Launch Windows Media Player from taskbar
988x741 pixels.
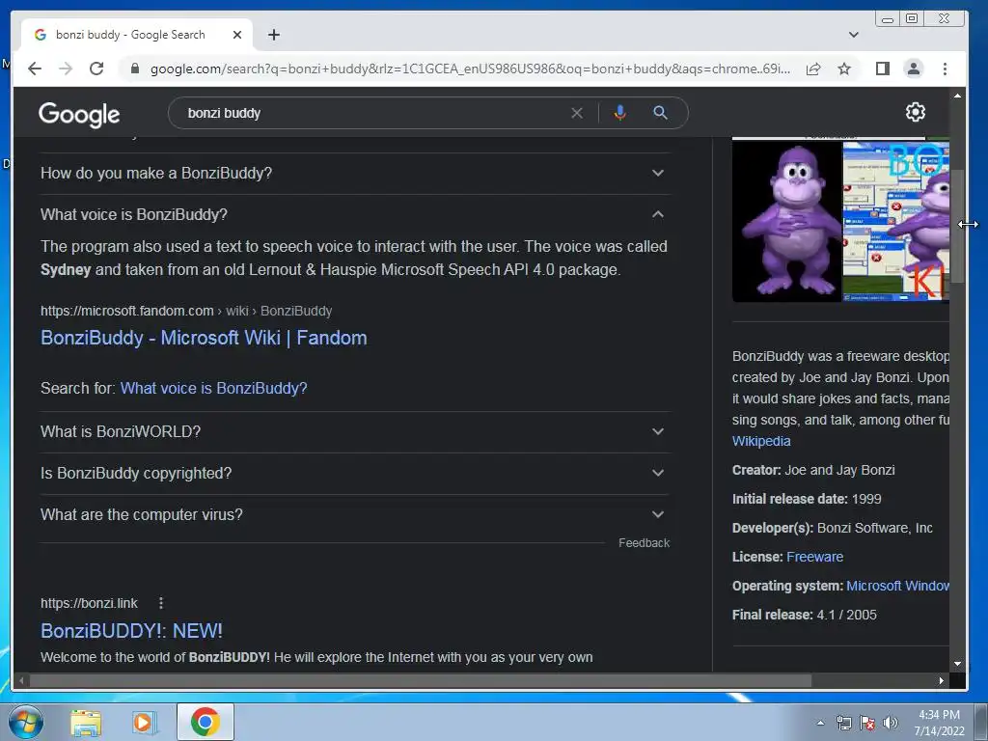click(145, 723)
